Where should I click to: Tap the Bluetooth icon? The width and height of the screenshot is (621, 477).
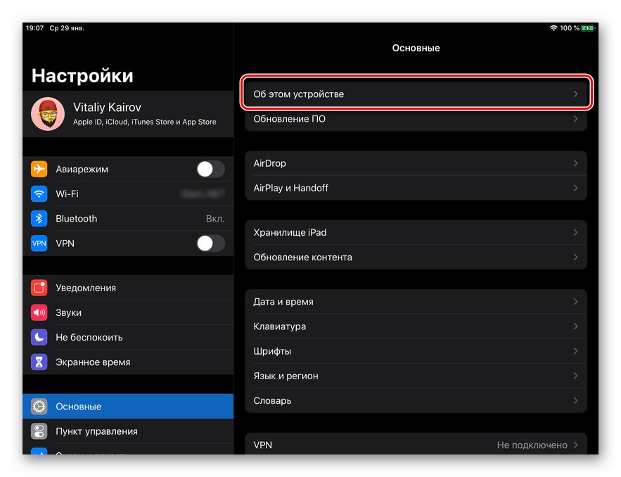(39, 219)
